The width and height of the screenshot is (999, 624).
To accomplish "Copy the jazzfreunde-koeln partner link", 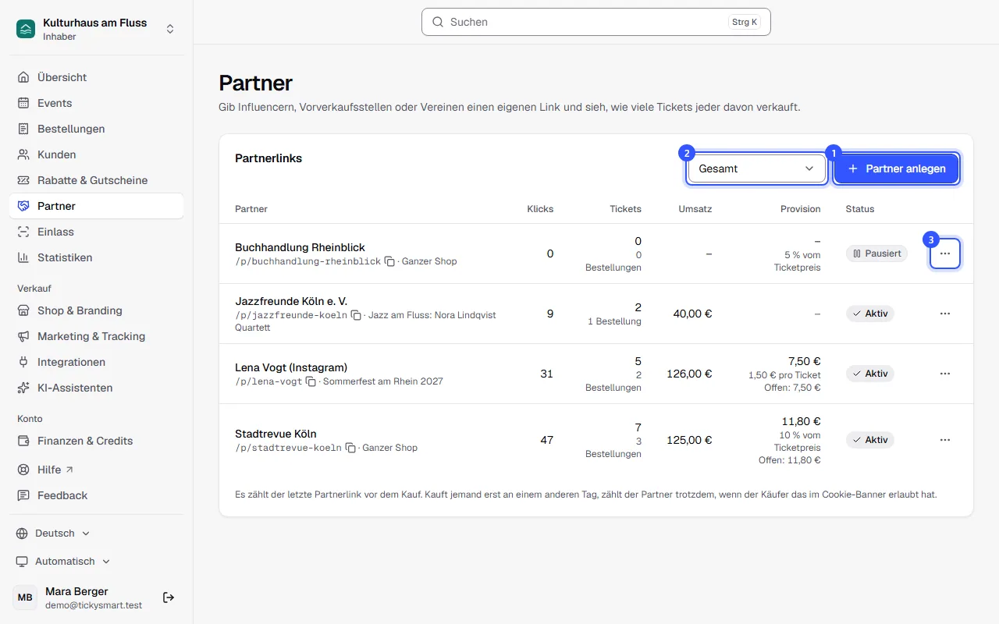I will click(x=356, y=315).
